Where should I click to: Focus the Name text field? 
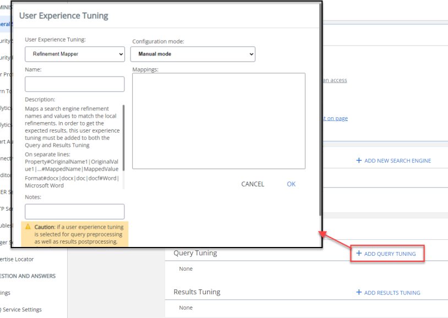tap(75, 84)
